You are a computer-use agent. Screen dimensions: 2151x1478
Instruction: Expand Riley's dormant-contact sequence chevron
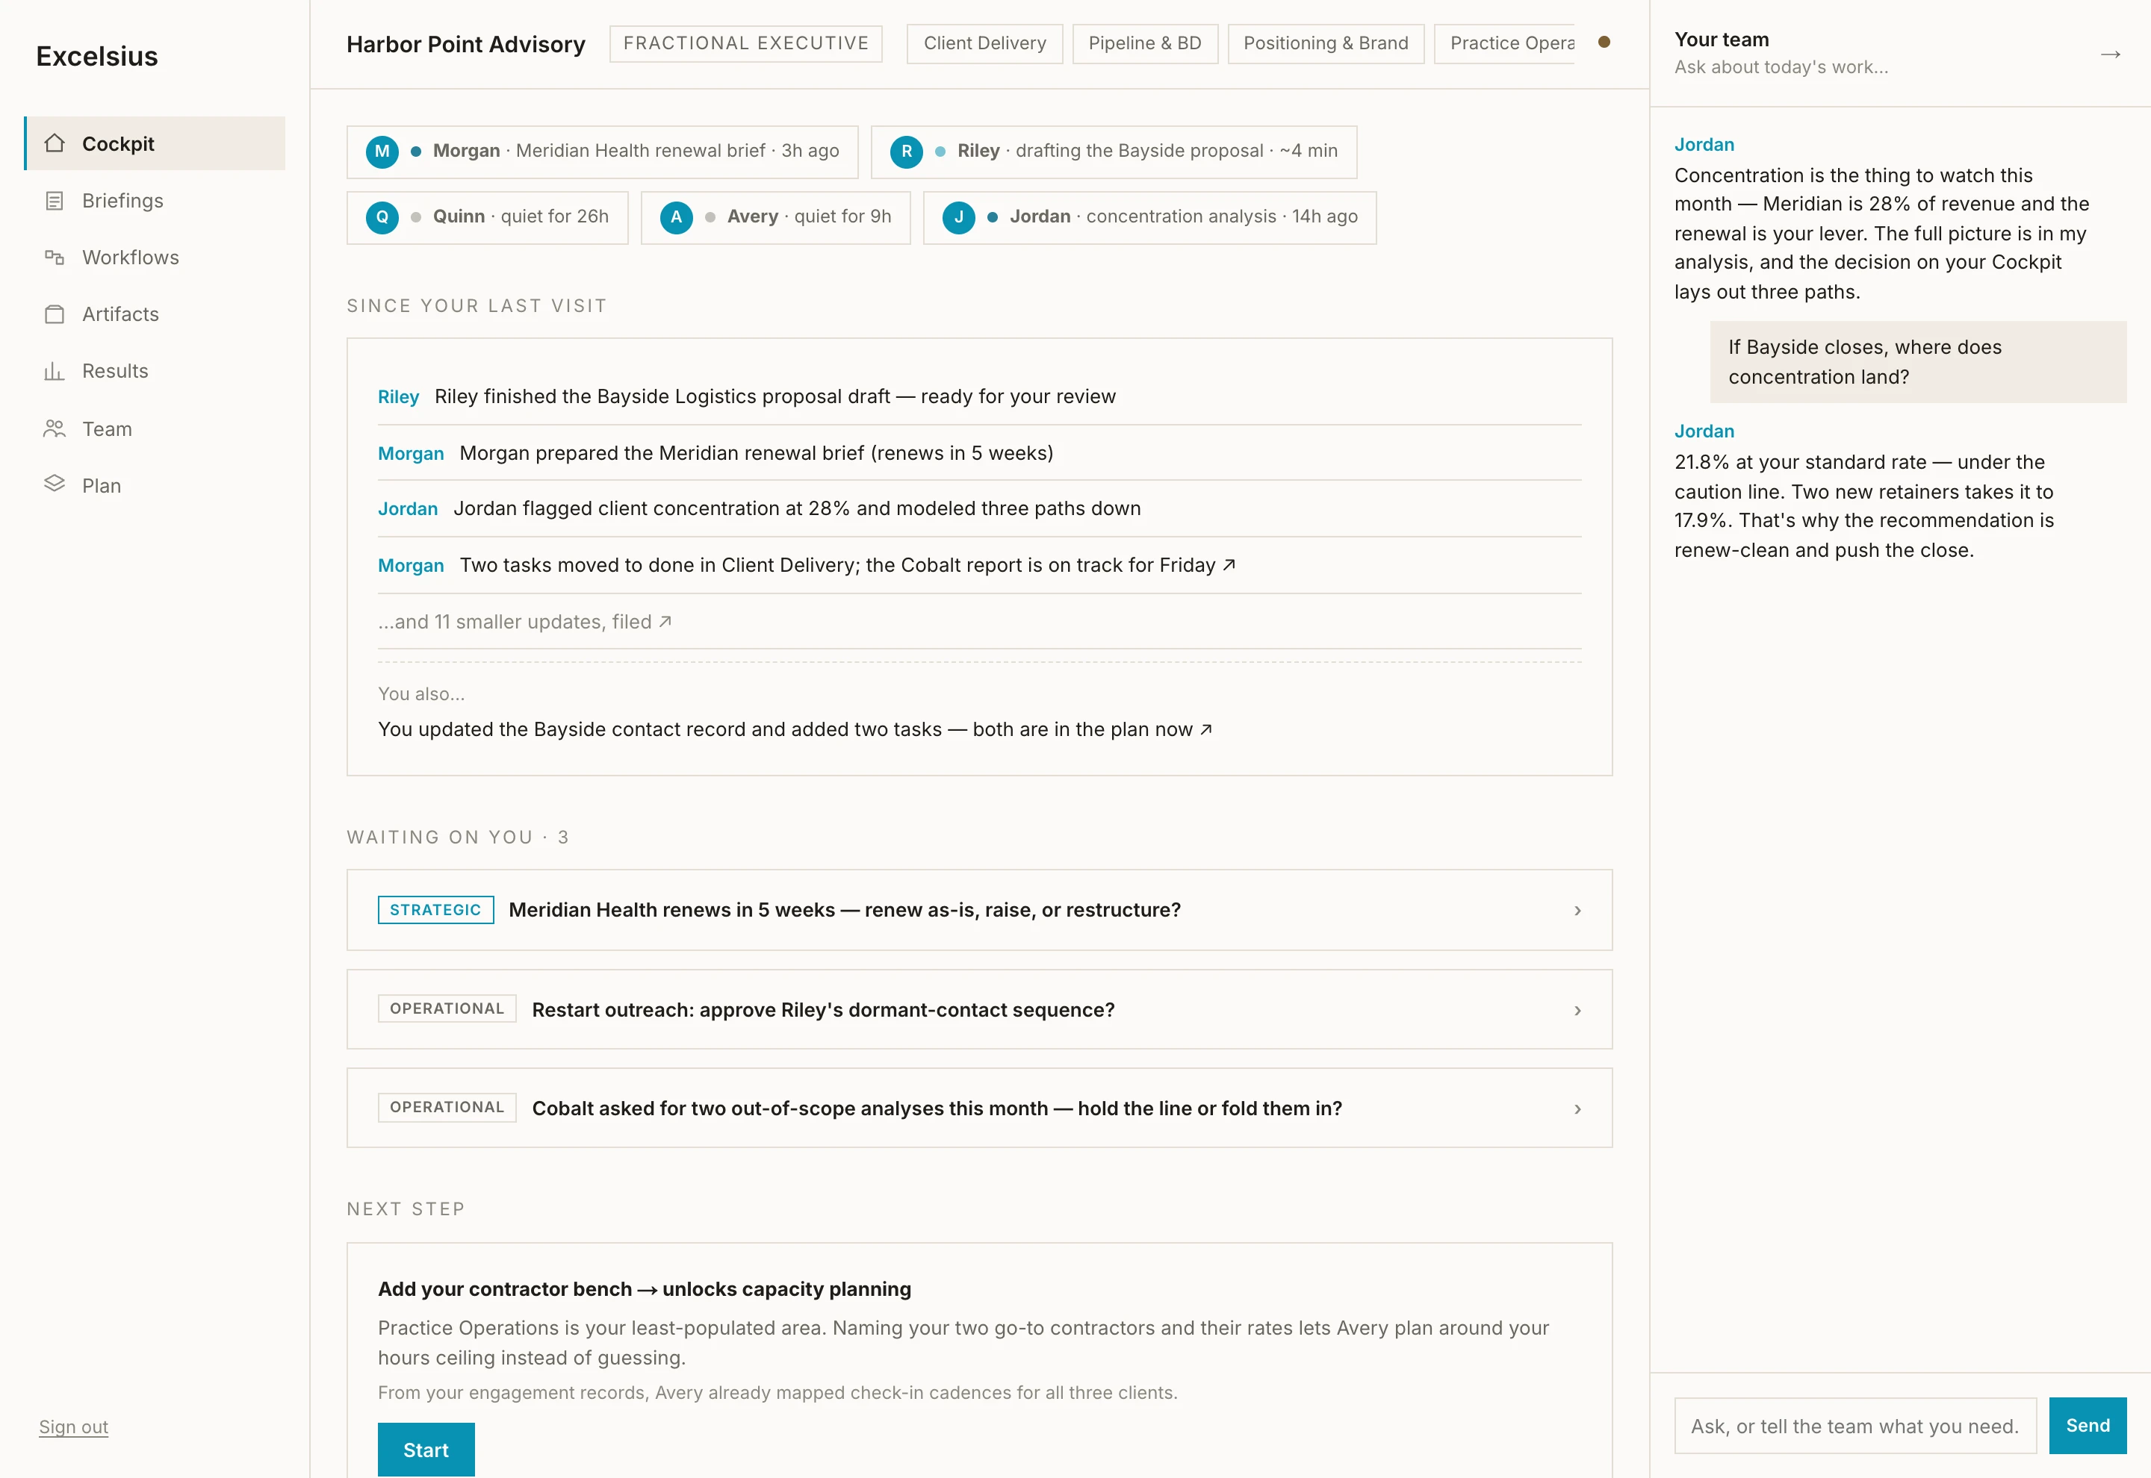point(1577,1010)
